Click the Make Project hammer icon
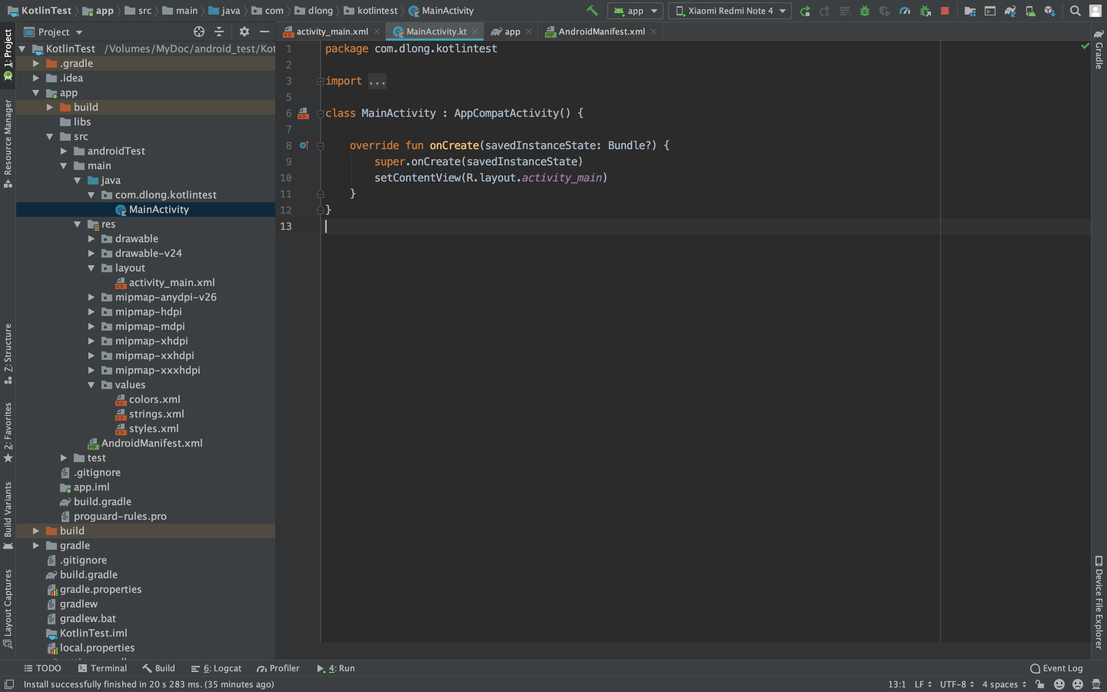The width and height of the screenshot is (1107, 692). [x=592, y=10]
